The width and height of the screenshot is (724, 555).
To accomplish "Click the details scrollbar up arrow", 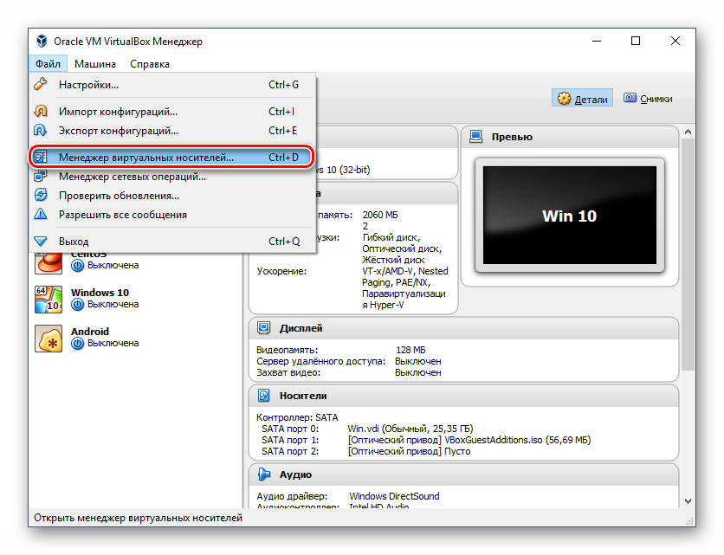I will pos(688,132).
